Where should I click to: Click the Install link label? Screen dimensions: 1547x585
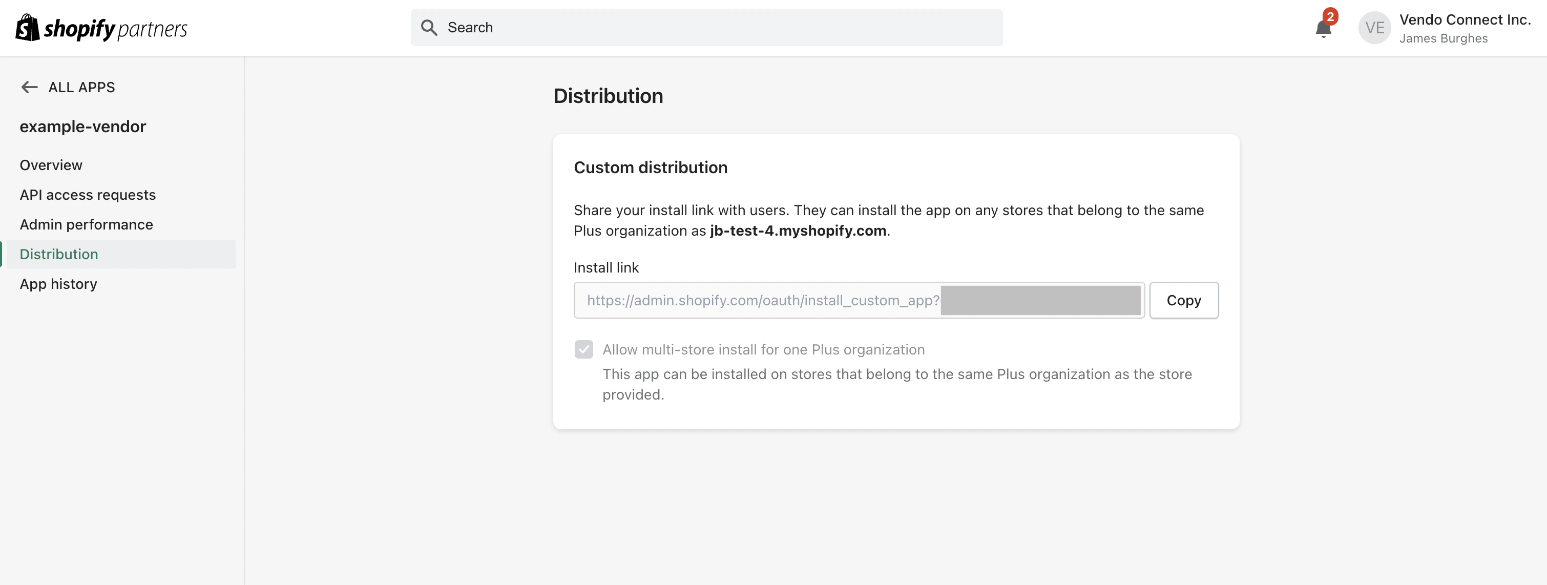[x=606, y=267]
